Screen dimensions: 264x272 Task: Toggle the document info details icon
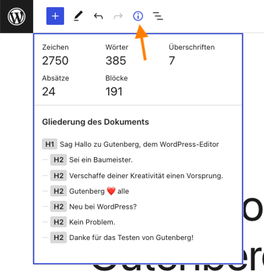click(x=138, y=16)
